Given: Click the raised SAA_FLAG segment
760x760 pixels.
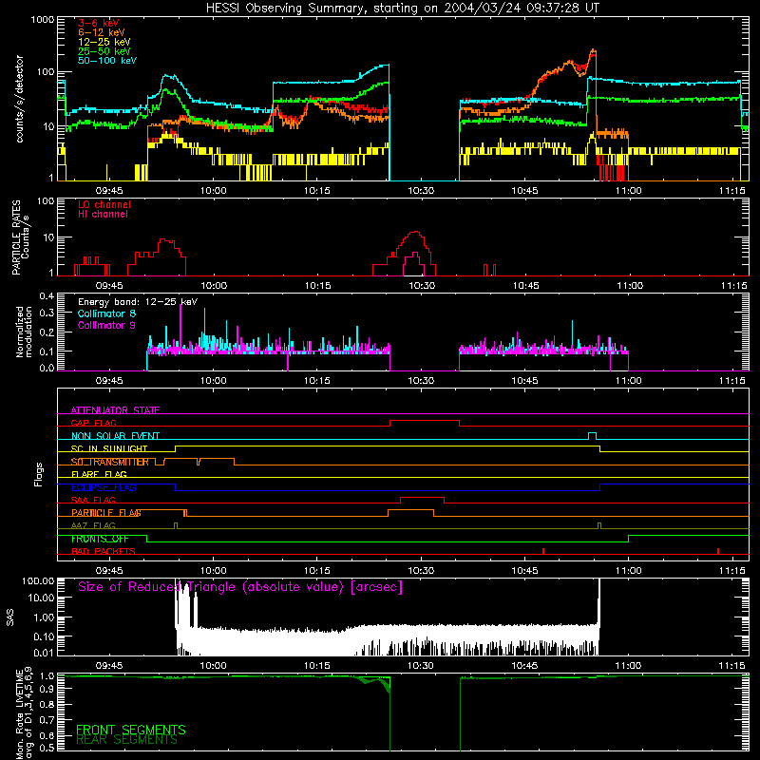Looking at the screenshot, I should (422, 498).
